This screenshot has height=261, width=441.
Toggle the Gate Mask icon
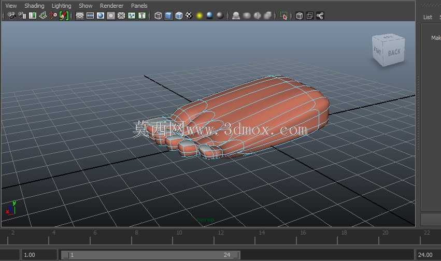(111, 16)
